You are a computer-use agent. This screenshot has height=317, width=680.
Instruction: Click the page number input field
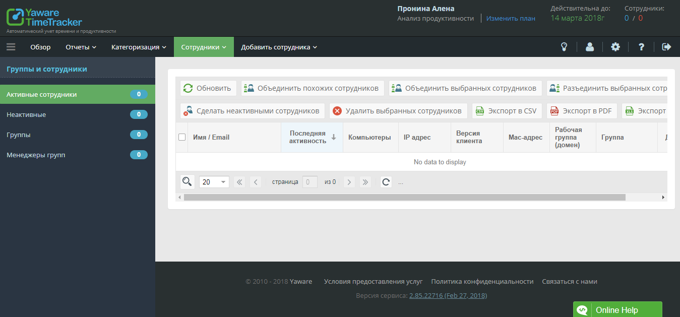tap(310, 182)
